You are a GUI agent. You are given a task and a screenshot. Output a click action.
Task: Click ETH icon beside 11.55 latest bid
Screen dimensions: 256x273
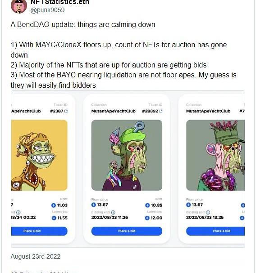coord(54,218)
